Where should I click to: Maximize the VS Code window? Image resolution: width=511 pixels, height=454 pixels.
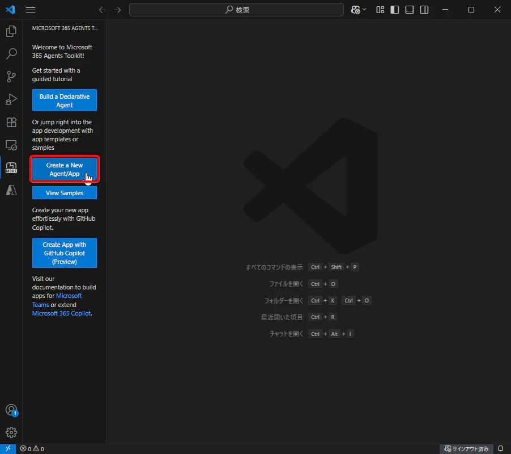pos(471,10)
